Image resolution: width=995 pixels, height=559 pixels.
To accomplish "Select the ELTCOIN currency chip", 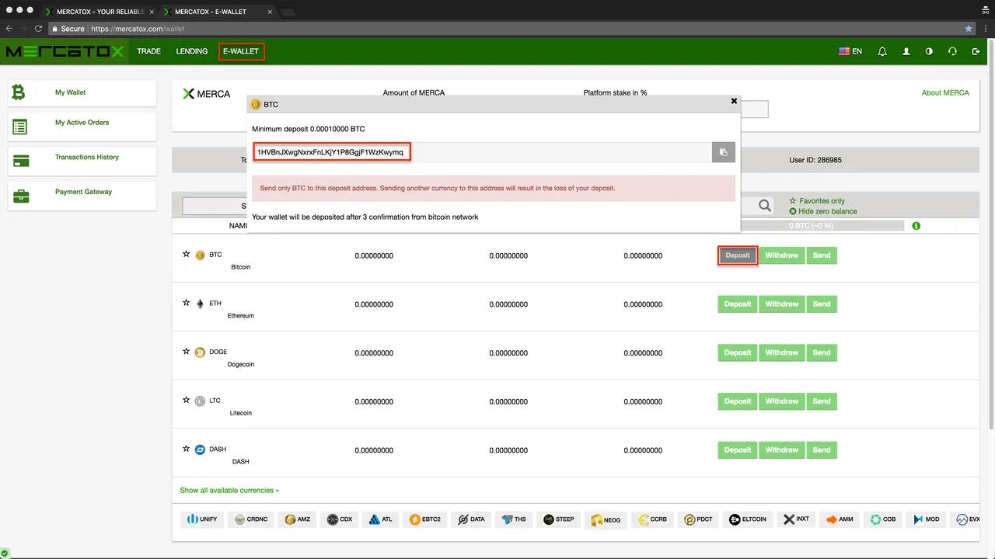I will click(x=747, y=519).
